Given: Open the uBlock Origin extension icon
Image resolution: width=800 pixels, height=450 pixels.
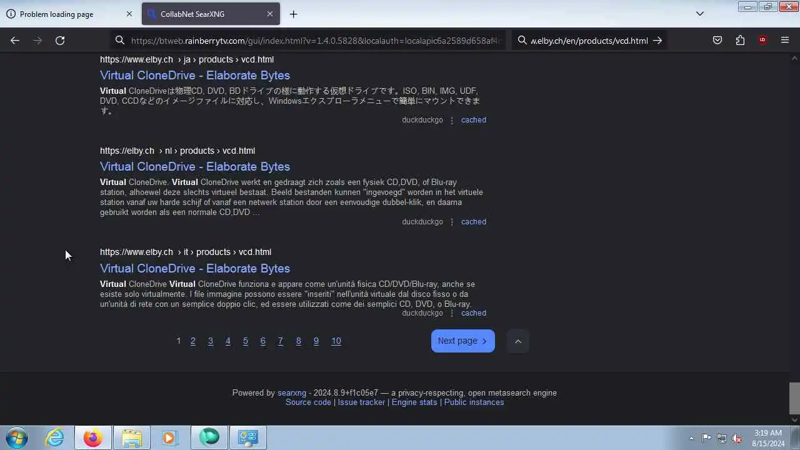Looking at the screenshot, I should click(762, 40).
